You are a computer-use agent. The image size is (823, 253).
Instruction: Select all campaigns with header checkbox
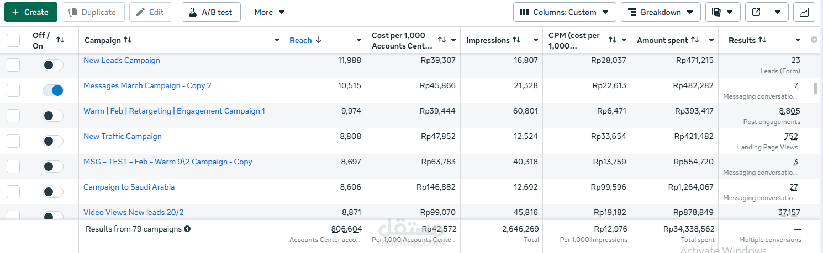(13, 40)
